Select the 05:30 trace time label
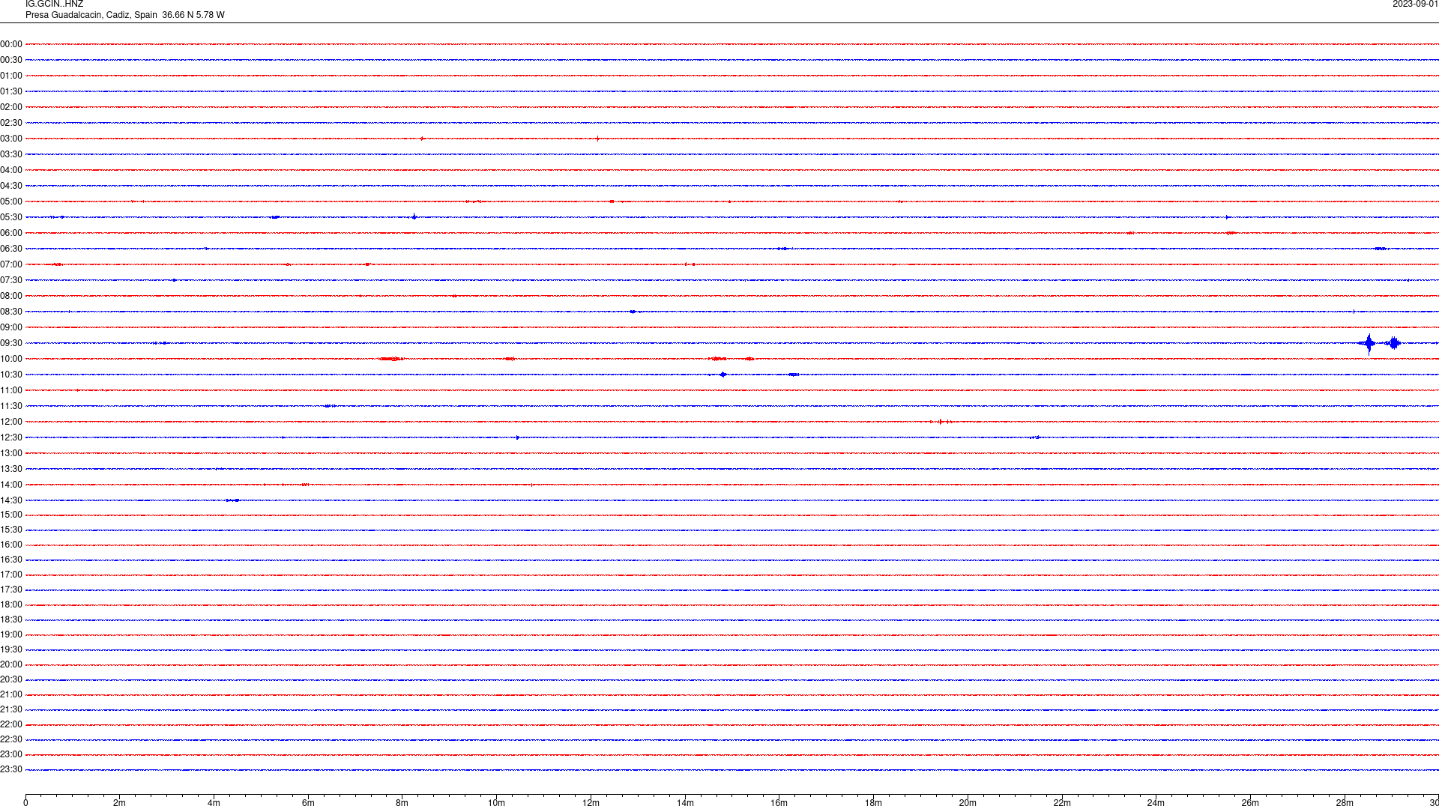This screenshot has width=1439, height=809. click(x=11, y=217)
